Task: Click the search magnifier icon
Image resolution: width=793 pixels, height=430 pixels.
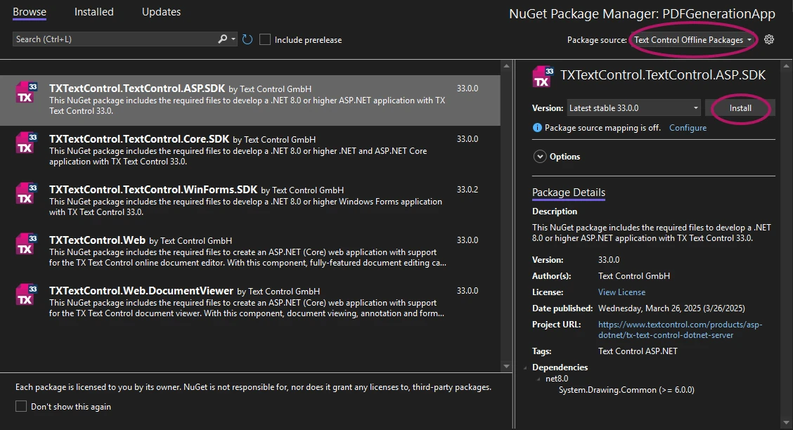Action: [223, 39]
